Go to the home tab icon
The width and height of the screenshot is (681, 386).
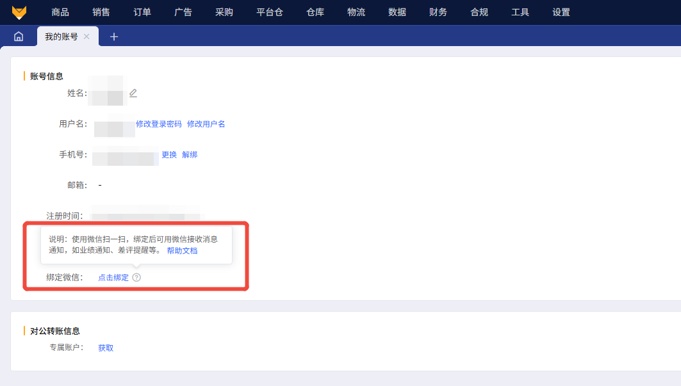pos(19,36)
